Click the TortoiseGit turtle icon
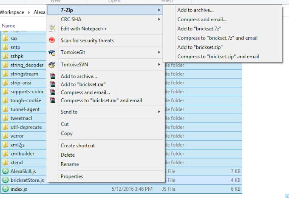 [52, 52]
